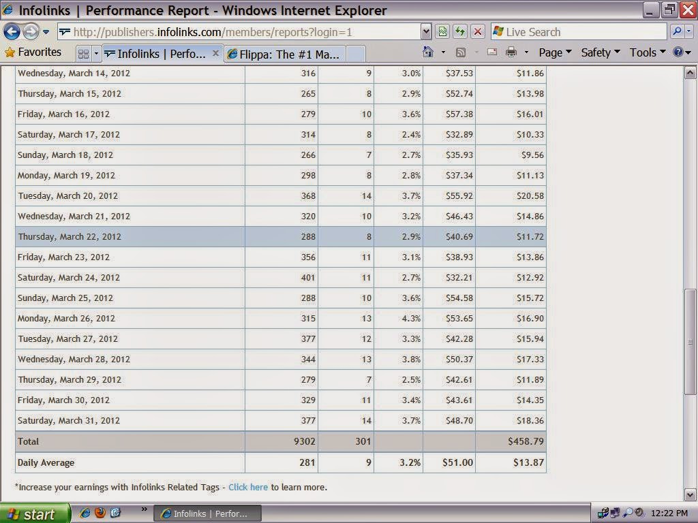This screenshot has height=523, width=698.
Task: Click the system tray magnifier icon
Action: click(x=628, y=513)
